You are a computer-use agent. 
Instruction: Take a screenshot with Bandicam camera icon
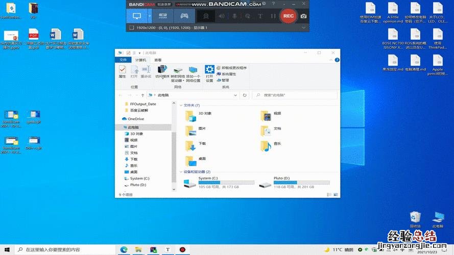click(303, 16)
